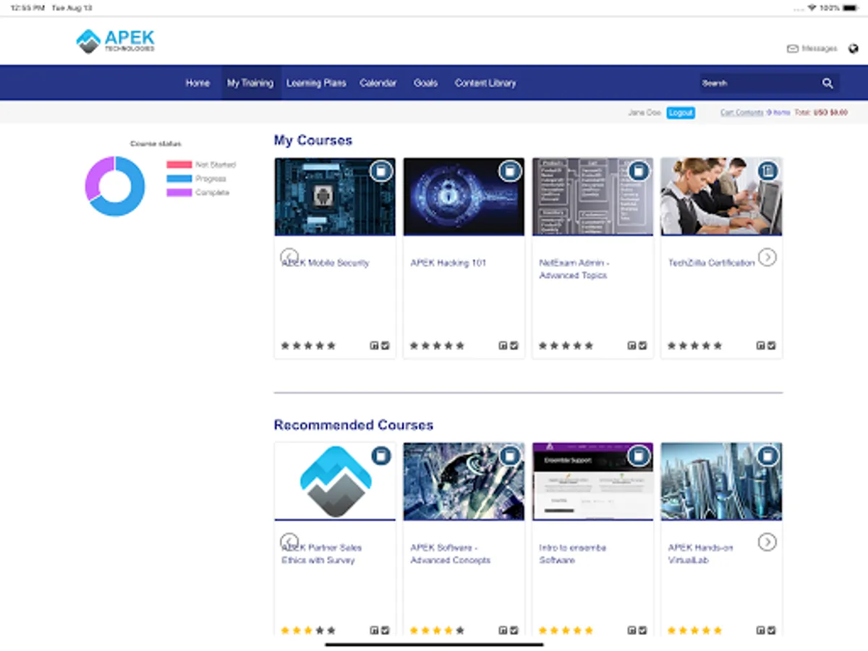
Task: Open the Content Library menu item
Action: [485, 83]
